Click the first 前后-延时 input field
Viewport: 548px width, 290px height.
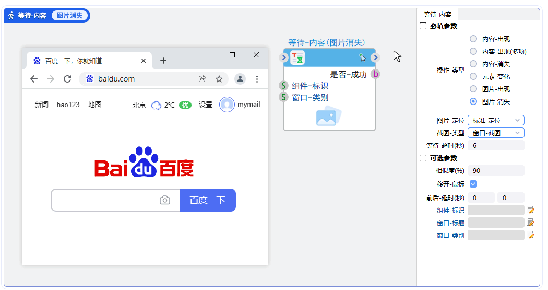pyautogui.click(x=481, y=198)
